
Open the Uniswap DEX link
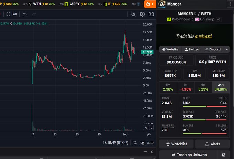point(205,19)
